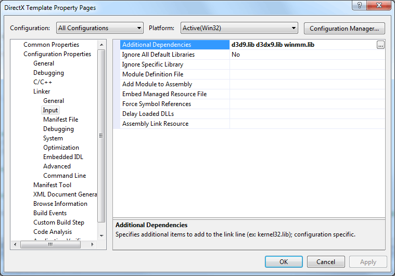Click the help question mark button
This screenshot has width=395, height=276.
coord(360,5)
